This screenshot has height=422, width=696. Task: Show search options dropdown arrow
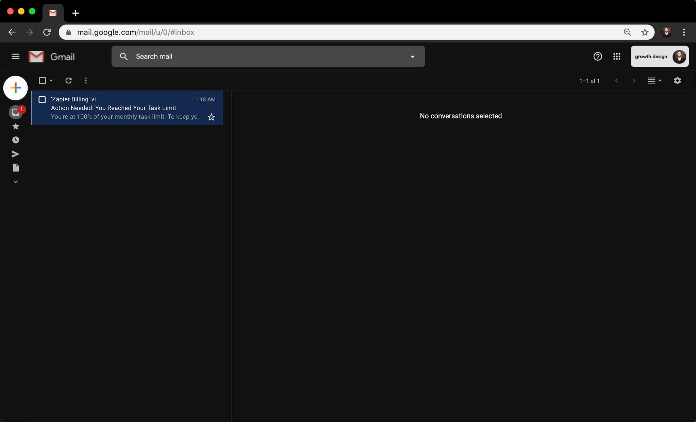click(412, 56)
